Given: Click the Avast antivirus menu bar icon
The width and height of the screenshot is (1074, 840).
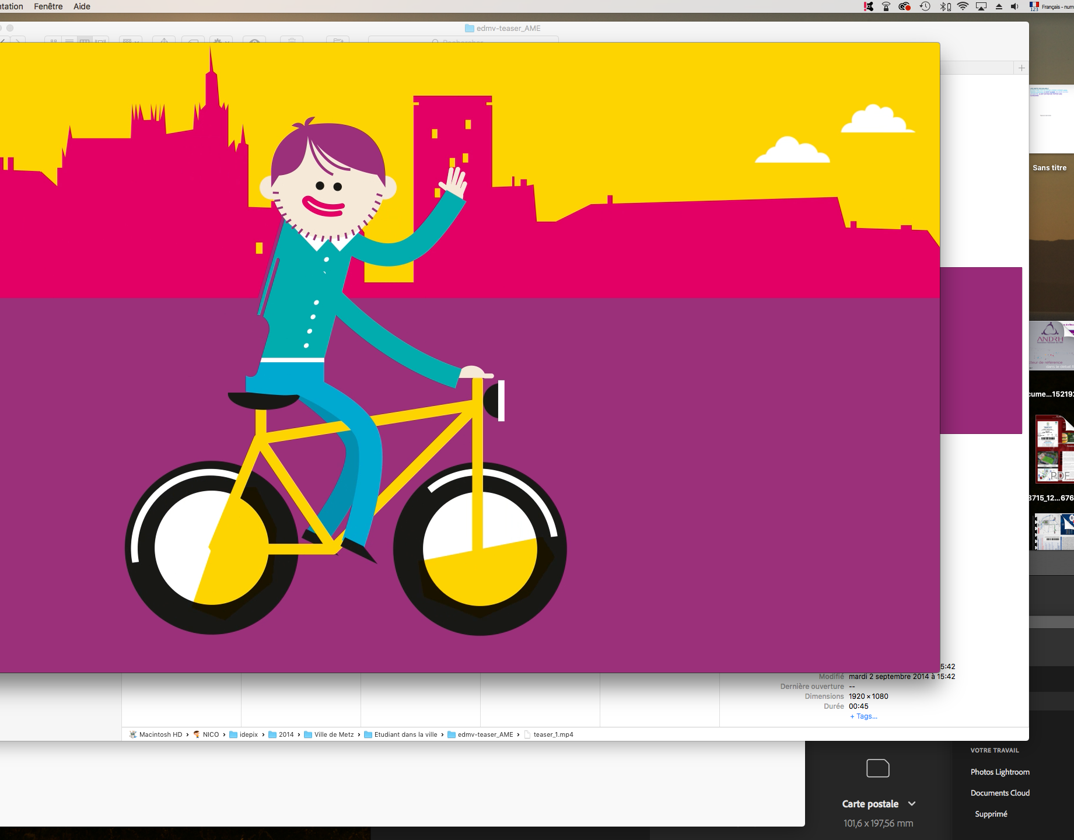Looking at the screenshot, I should tap(869, 6).
